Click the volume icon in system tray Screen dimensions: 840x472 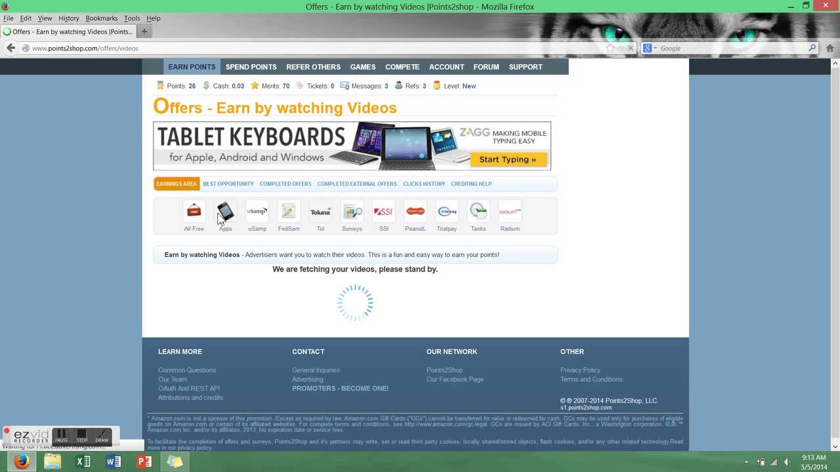coord(787,462)
